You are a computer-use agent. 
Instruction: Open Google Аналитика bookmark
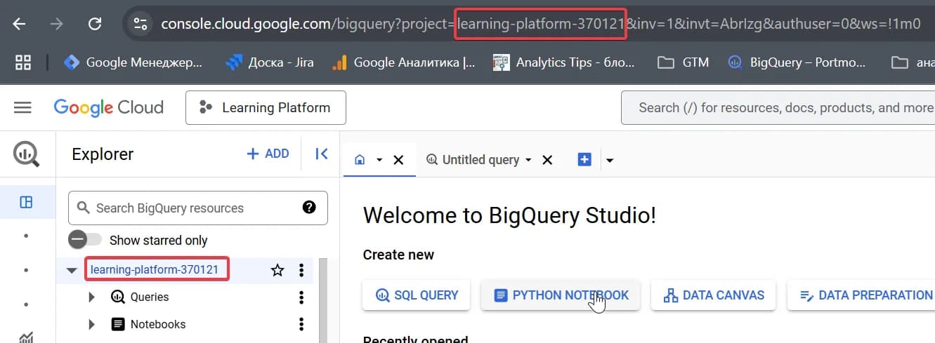404,62
